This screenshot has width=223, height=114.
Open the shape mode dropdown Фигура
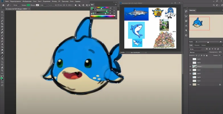point(17,5)
